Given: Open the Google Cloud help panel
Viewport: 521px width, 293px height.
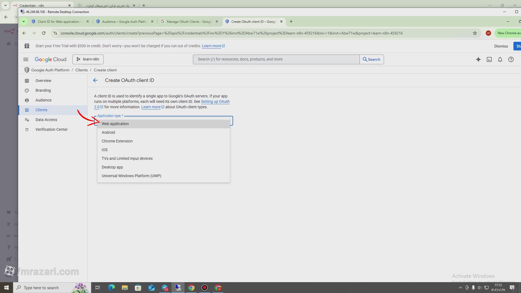Looking at the screenshot, I should coord(511,59).
